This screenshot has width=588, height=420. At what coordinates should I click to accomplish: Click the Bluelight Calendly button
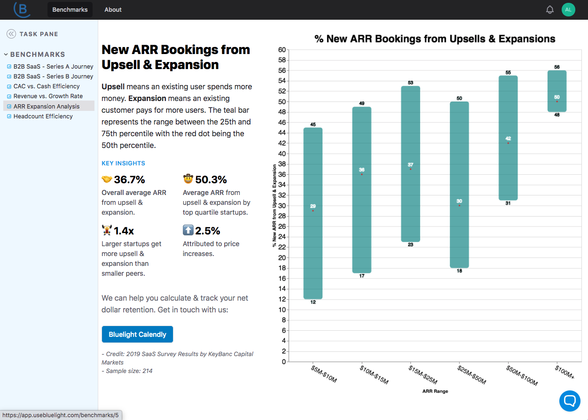pyautogui.click(x=137, y=334)
